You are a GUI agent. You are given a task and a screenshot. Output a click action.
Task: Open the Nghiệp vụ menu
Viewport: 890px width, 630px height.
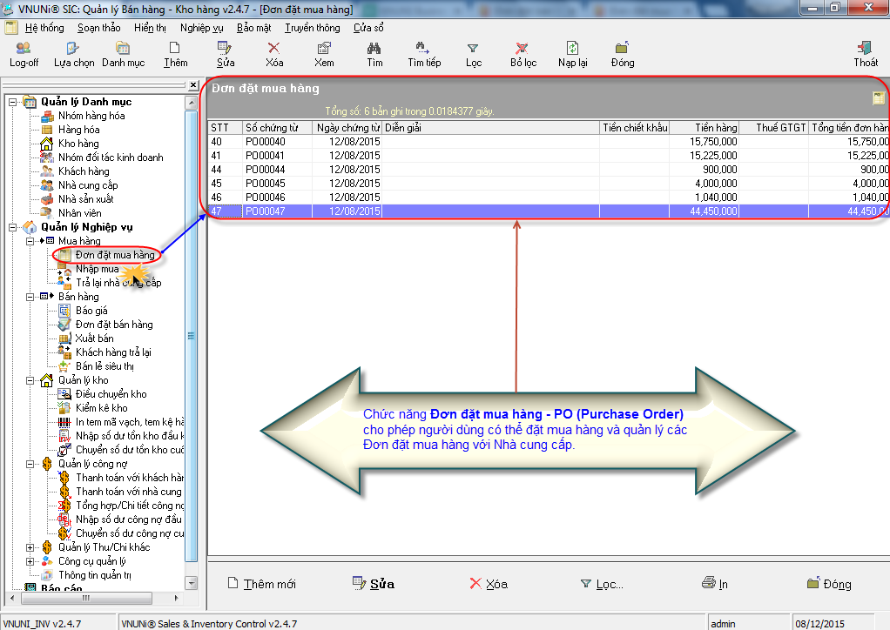201,28
